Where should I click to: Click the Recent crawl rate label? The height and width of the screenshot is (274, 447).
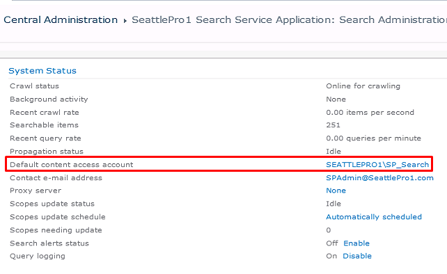click(x=44, y=113)
